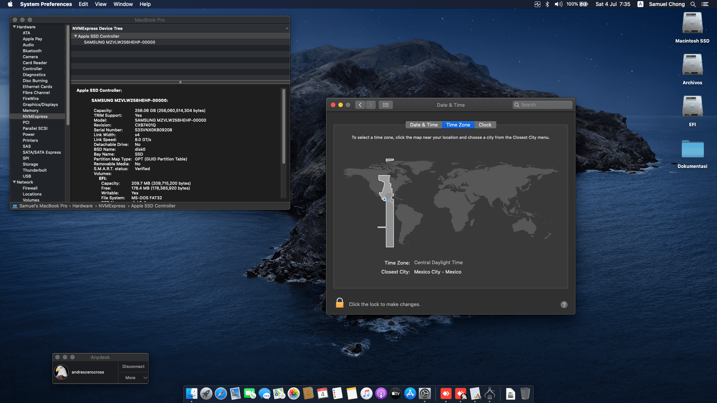Open the Apple menu
This screenshot has width=717, height=403.
pyautogui.click(x=10, y=4)
